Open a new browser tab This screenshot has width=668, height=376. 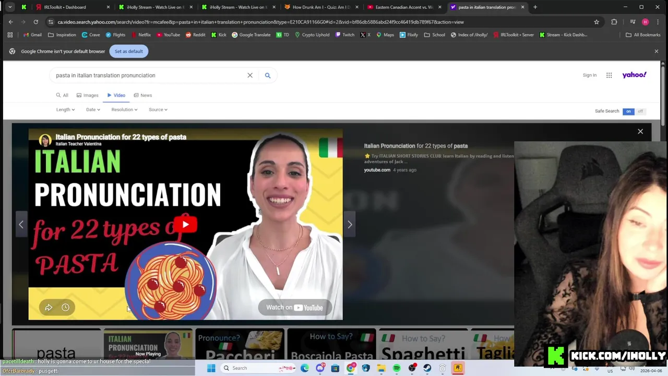coord(535,7)
